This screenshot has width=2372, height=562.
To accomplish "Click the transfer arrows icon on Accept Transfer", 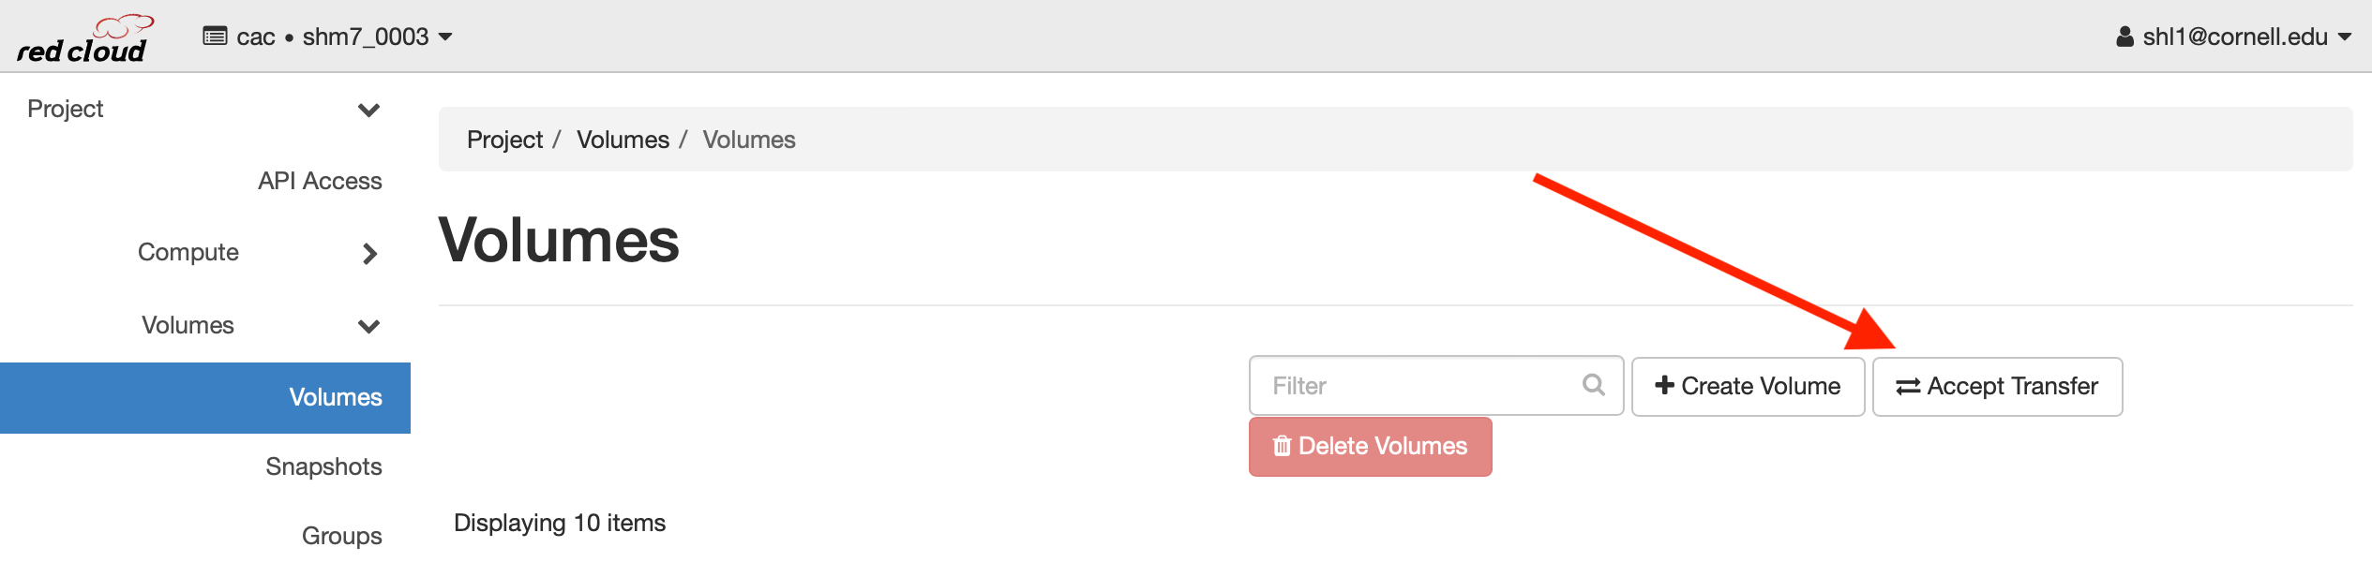I will (1908, 386).
